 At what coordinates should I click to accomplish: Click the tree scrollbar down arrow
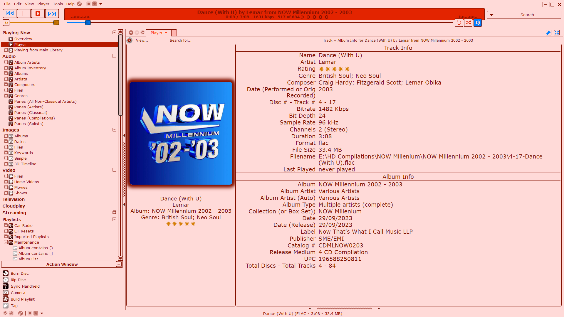point(120,258)
